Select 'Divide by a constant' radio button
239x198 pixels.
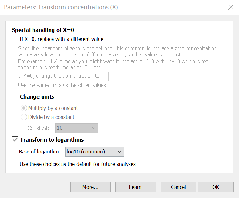[24, 117]
